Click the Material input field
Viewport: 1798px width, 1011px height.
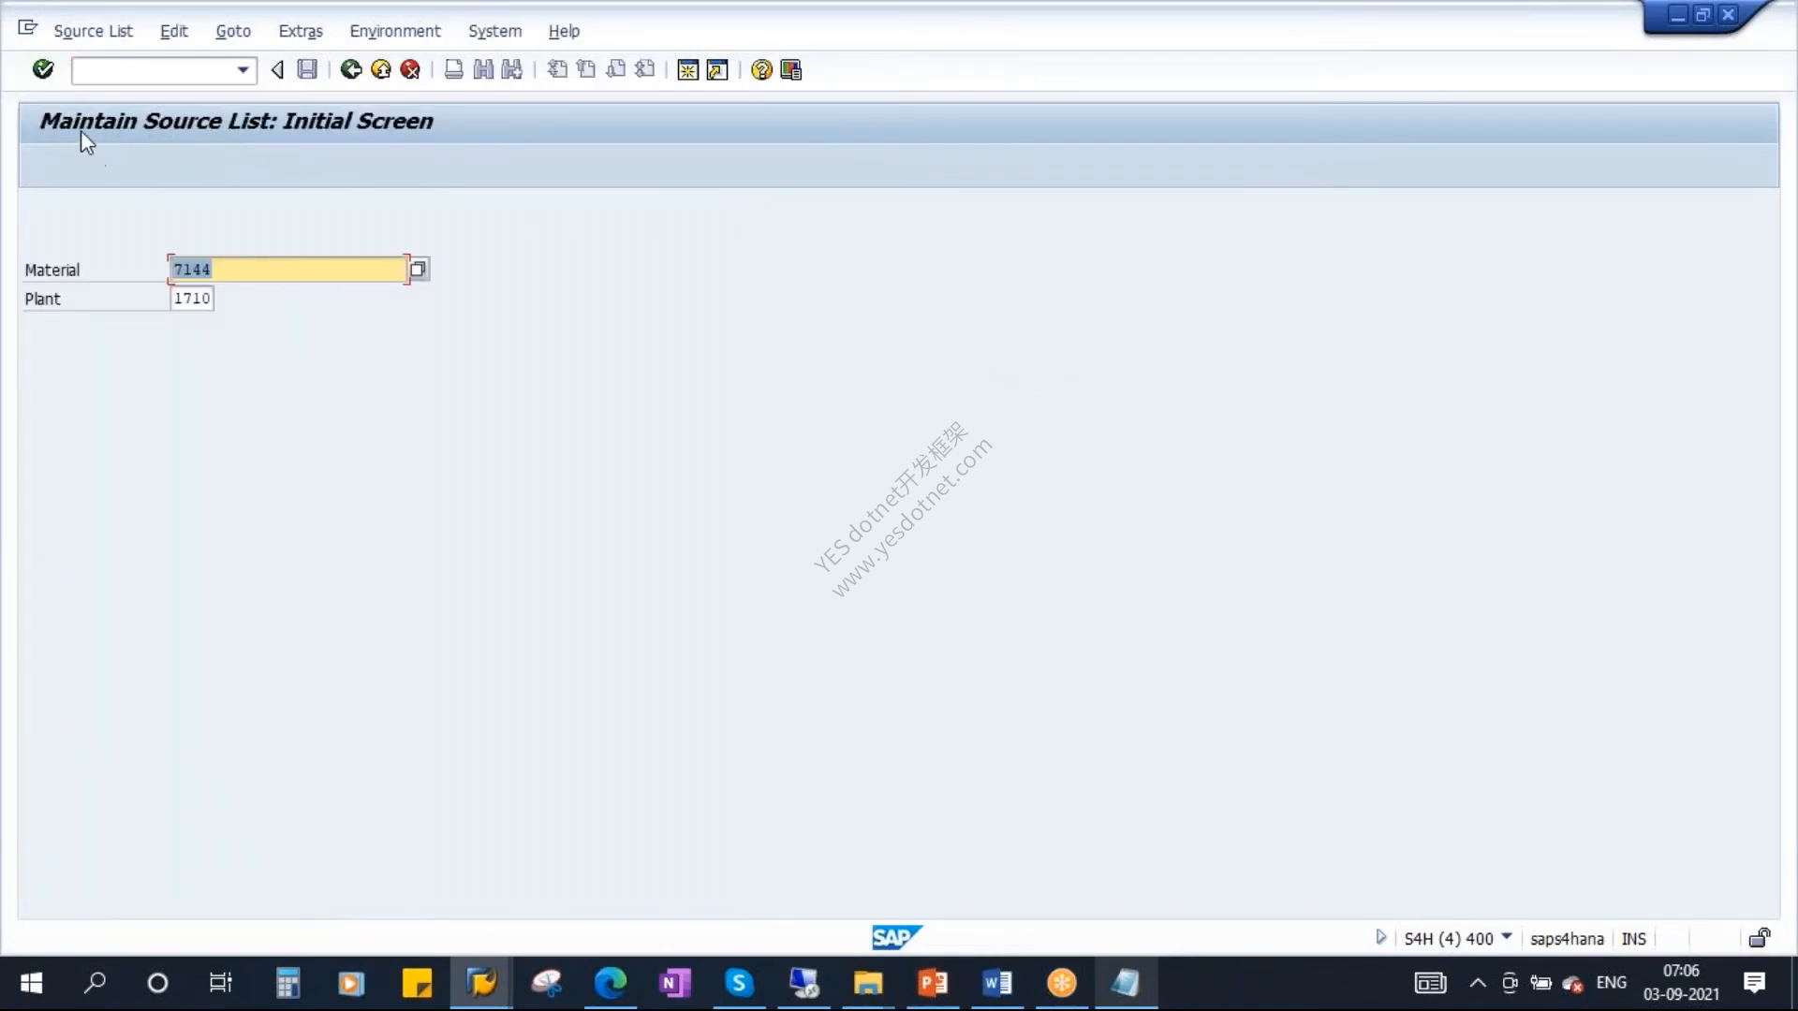[288, 270]
